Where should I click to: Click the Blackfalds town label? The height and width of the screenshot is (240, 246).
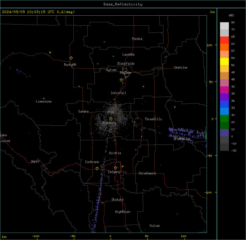(126, 64)
